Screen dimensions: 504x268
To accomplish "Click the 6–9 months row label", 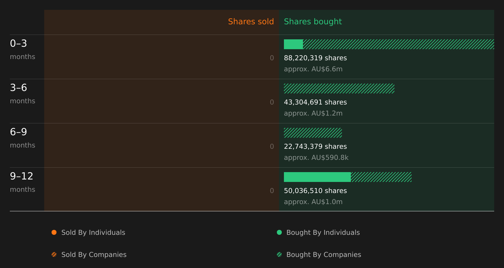I will [22, 138].
